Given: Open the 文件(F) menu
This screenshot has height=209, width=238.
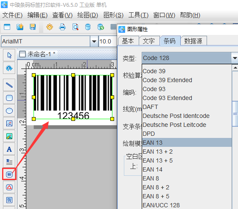Looking at the screenshot, I should [x=12, y=15].
